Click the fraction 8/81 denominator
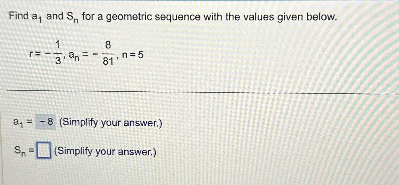This screenshot has width=399, height=185. [x=108, y=61]
